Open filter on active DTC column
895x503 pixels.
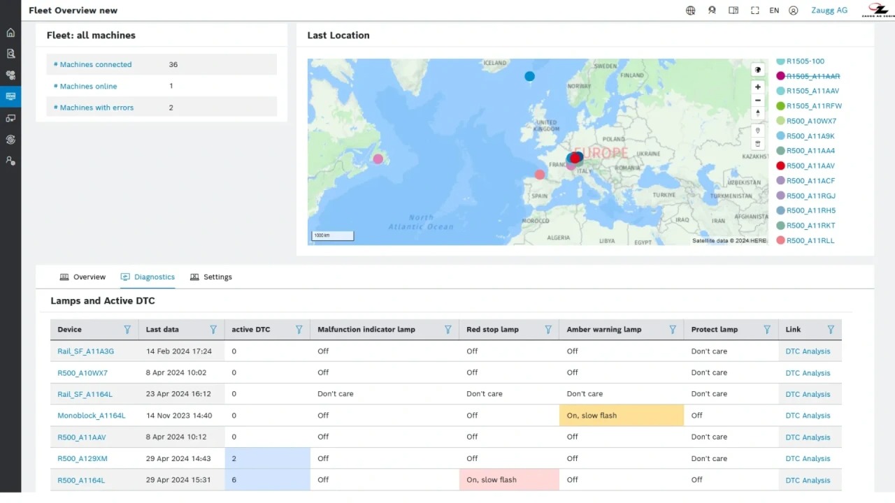[299, 330]
